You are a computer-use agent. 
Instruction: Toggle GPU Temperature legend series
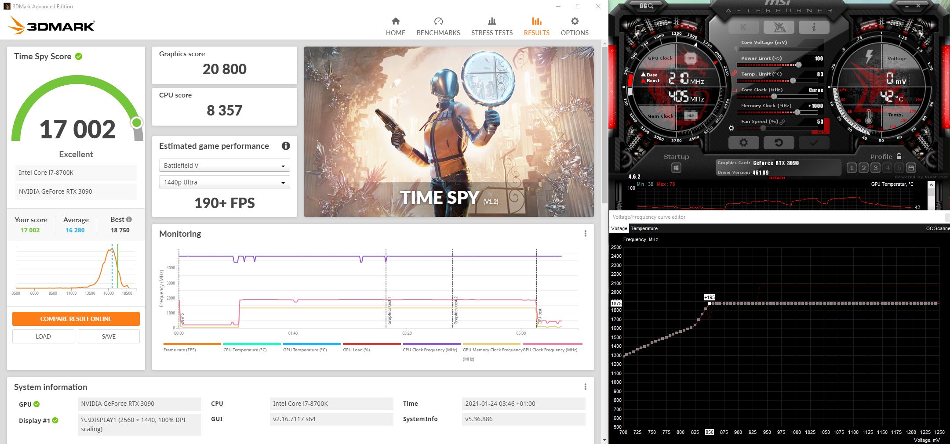pos(312,347)
